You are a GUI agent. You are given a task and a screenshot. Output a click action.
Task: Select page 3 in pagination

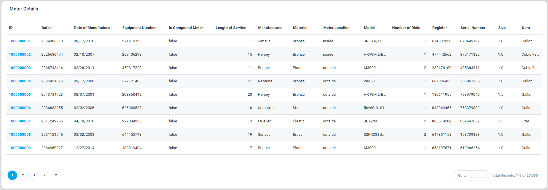[34, 175]
